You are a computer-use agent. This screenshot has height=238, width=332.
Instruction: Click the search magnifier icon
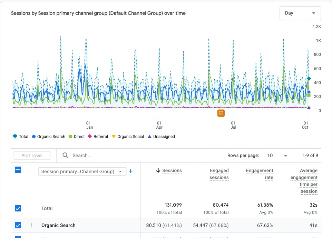(66, 156)
